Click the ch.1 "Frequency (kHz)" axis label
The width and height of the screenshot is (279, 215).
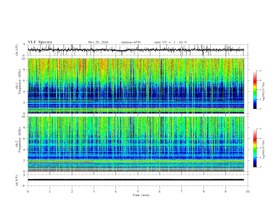(x=20, y=82)
